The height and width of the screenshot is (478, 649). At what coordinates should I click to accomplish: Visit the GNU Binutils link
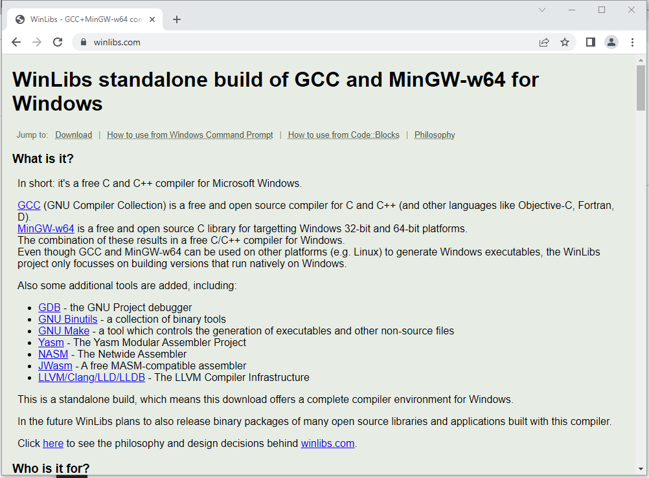68,320
